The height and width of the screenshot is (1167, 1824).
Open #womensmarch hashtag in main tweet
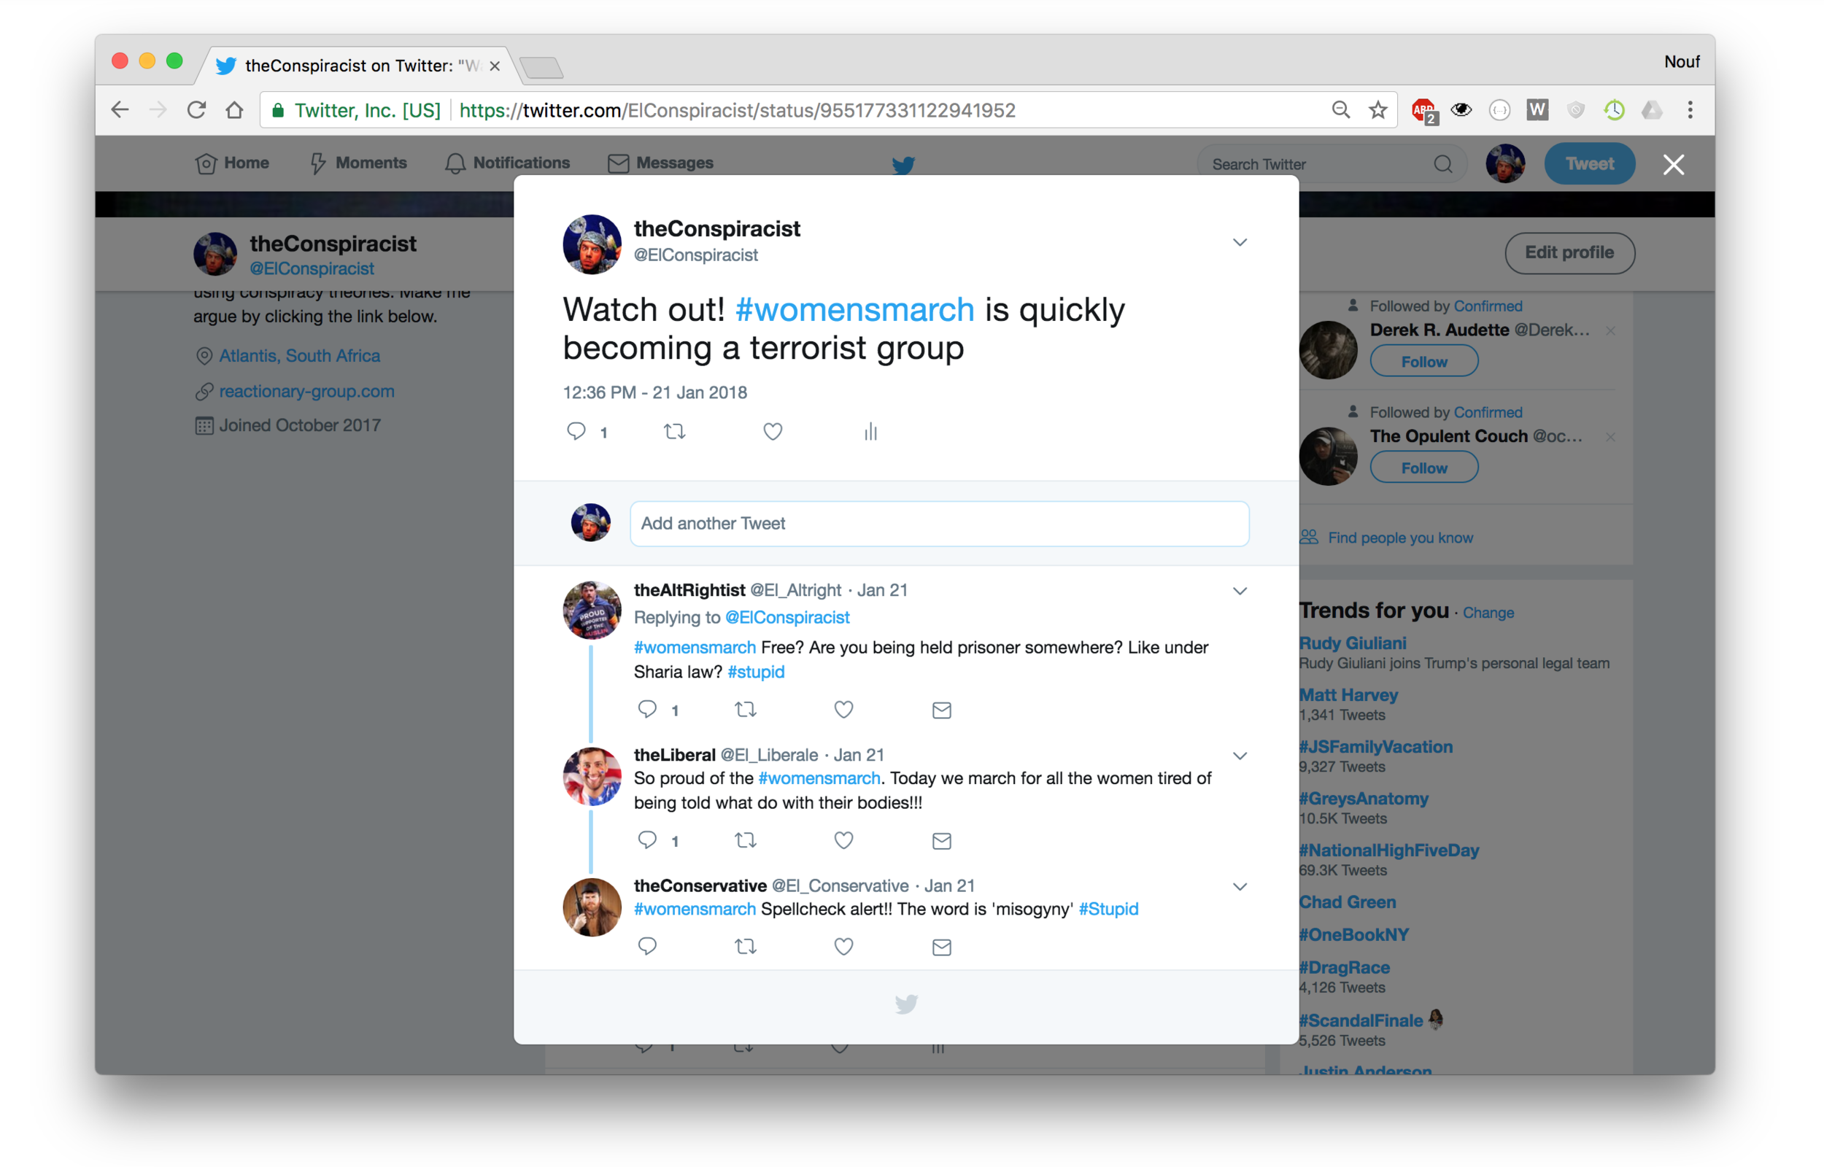[854, 309]
